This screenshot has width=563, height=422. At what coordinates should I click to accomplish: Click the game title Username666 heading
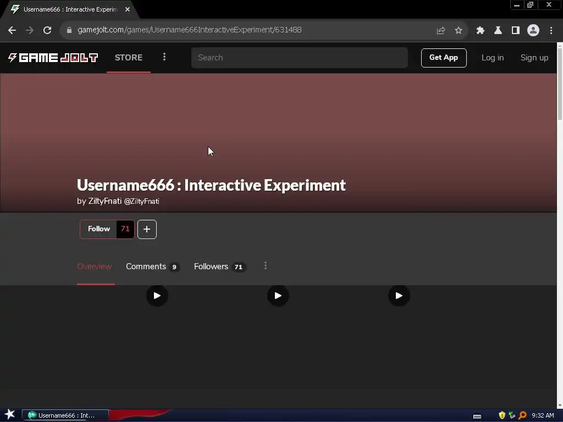(x=211, y=185)
